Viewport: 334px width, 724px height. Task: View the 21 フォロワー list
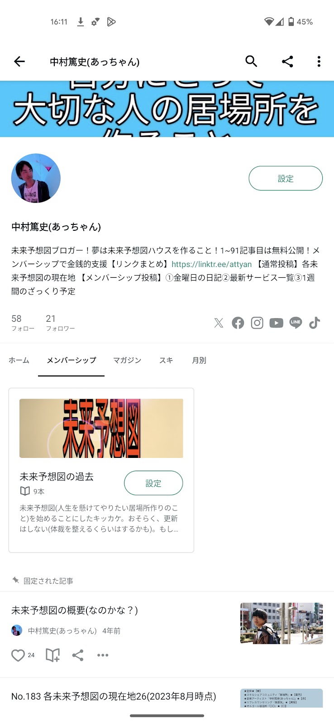(60, 323)
